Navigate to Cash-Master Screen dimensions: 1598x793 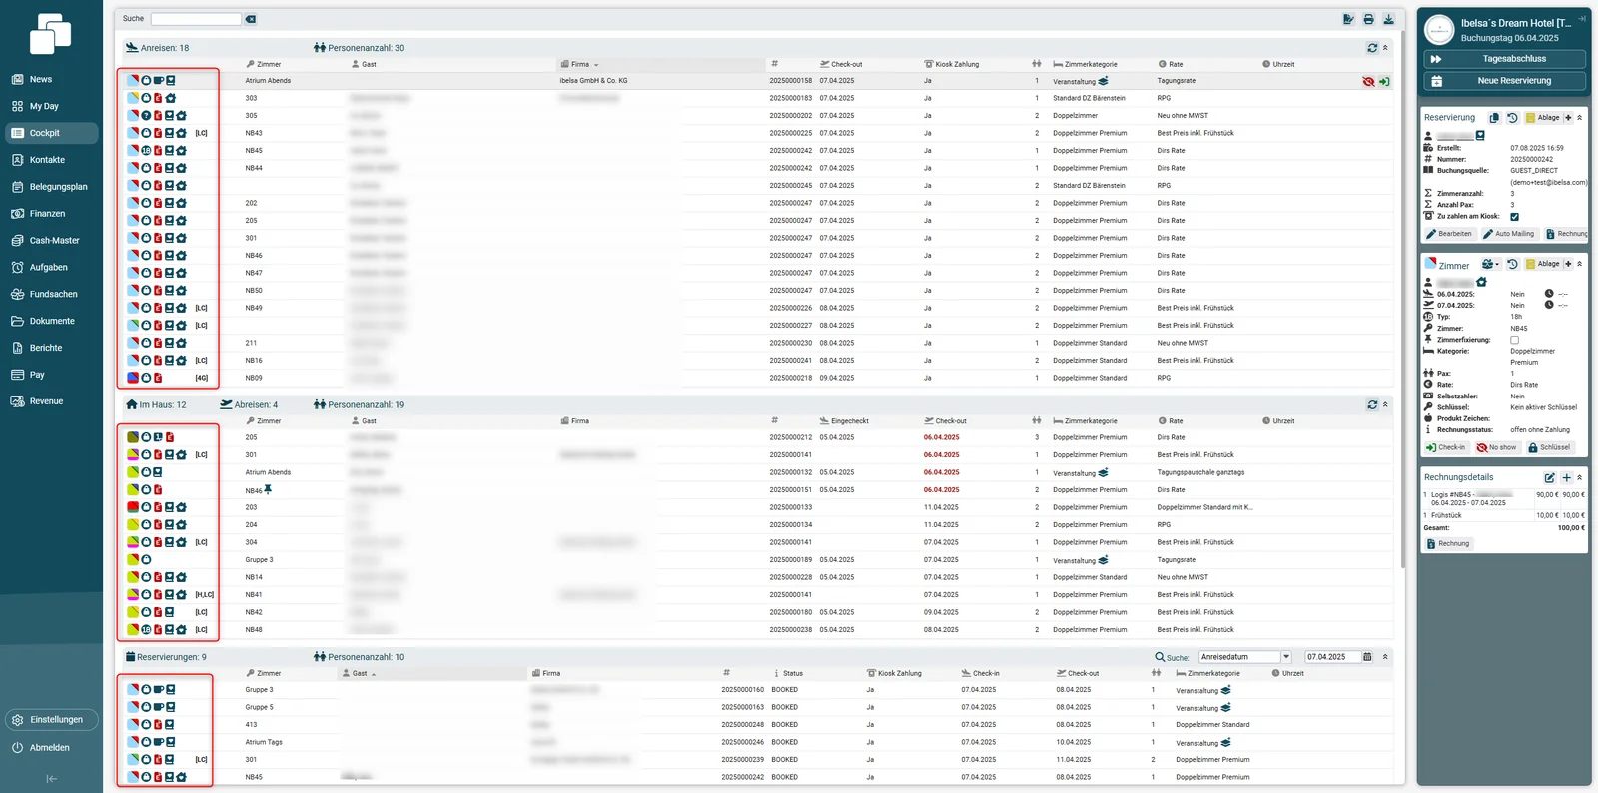pyautogui.click(x=54, y=241)
